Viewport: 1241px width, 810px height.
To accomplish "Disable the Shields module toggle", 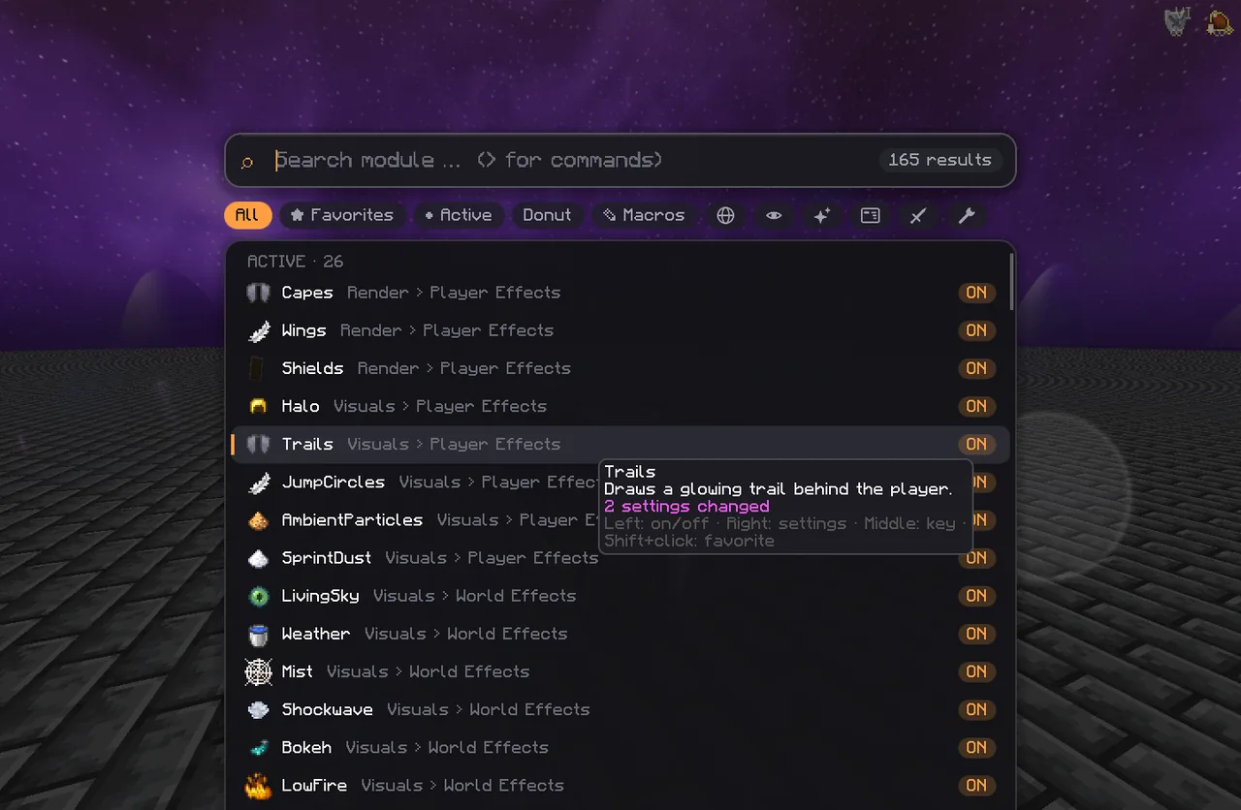I will click(976, 368).
